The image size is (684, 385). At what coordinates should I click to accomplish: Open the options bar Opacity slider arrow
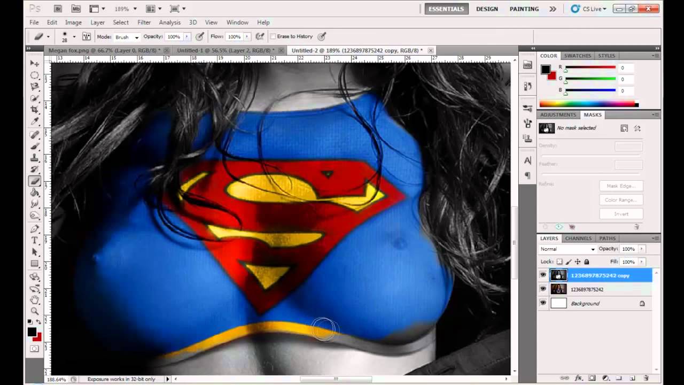click(x=186, y=37)
